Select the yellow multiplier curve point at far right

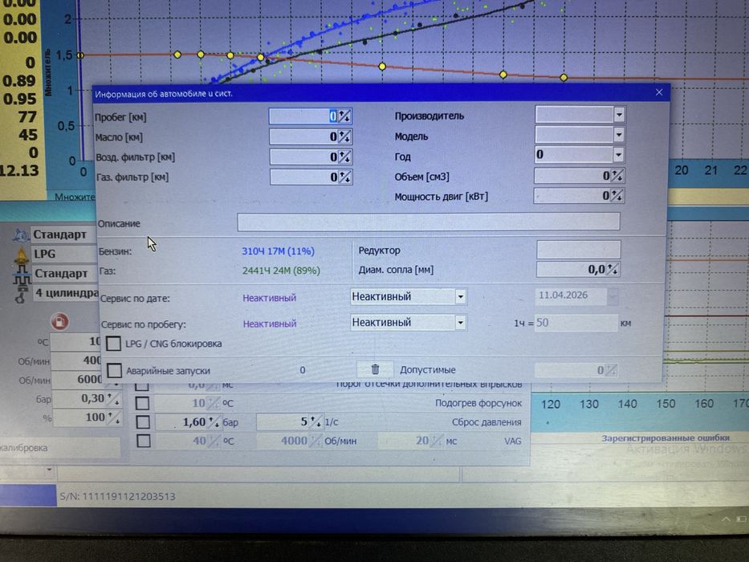(564, 77)
